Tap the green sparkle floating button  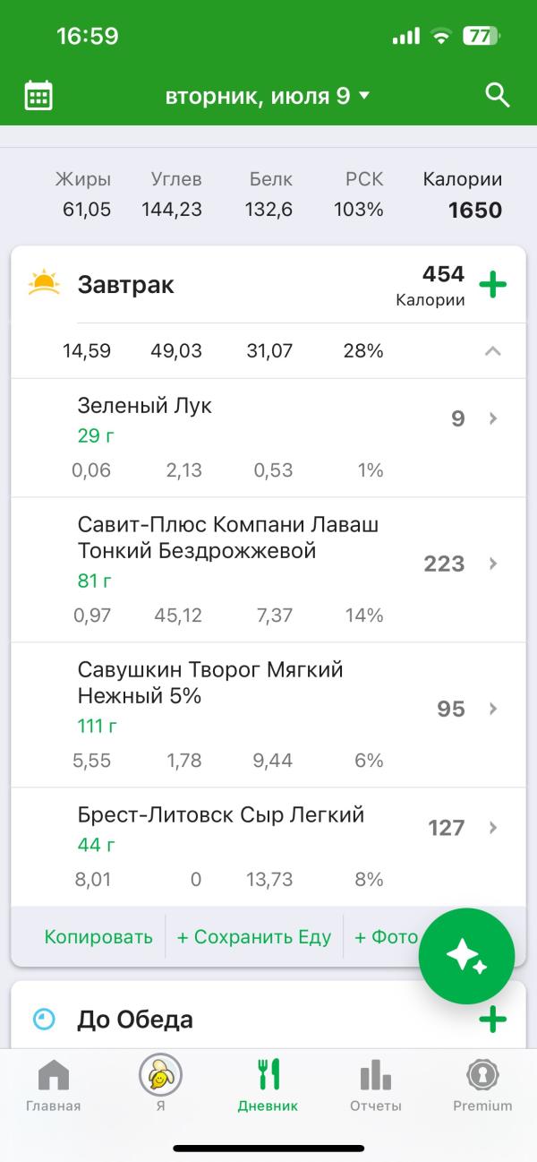click(466, 957)
